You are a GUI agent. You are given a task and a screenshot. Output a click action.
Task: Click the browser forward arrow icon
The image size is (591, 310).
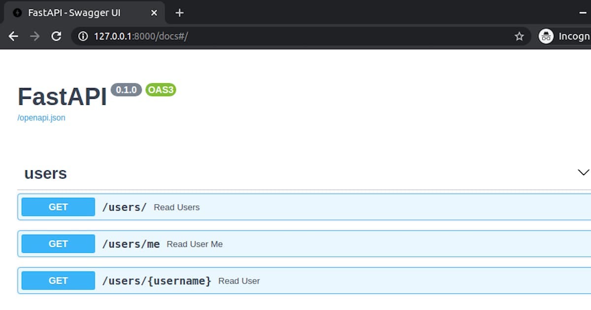click(x=34, y=36)
